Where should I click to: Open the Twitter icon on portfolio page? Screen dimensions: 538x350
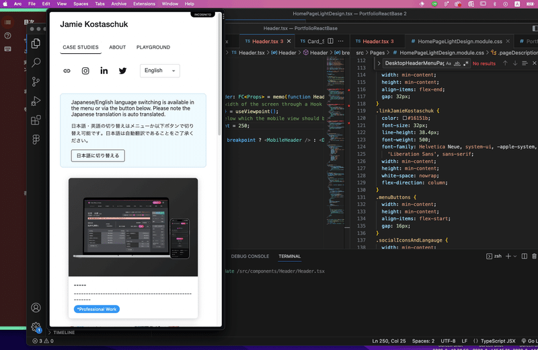(x=122, y=71)
